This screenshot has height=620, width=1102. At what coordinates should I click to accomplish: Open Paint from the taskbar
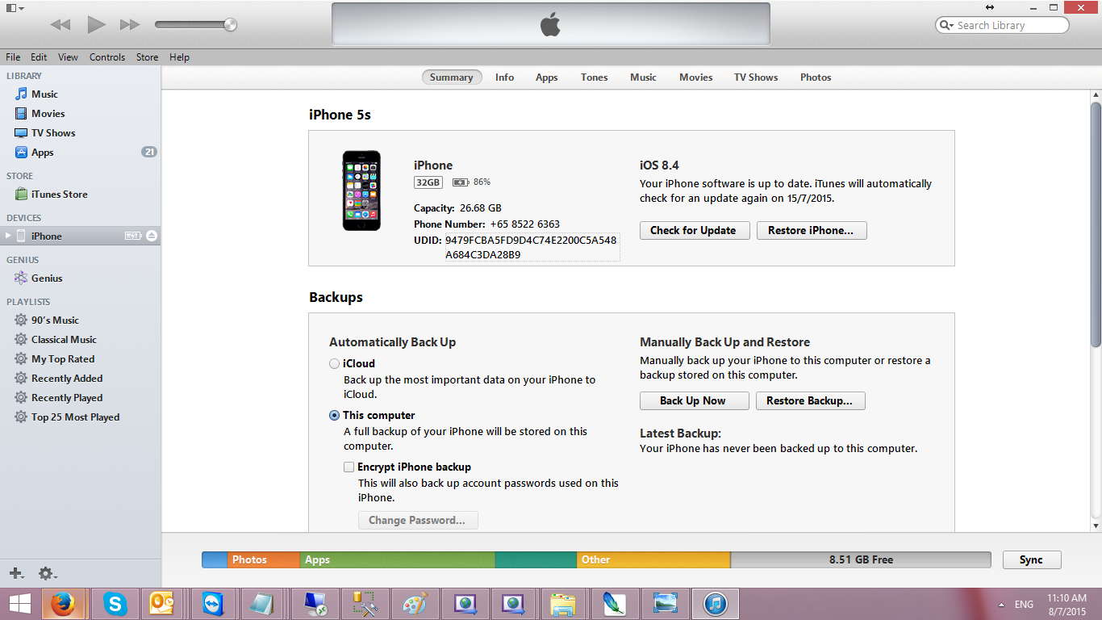tap(415, 604)
